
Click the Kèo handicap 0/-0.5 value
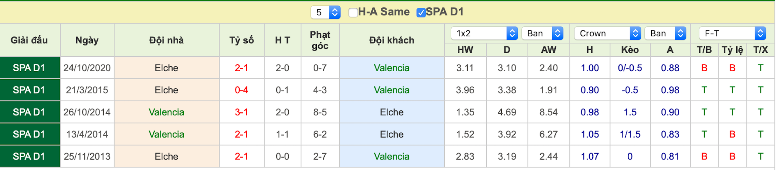(630, 68)
